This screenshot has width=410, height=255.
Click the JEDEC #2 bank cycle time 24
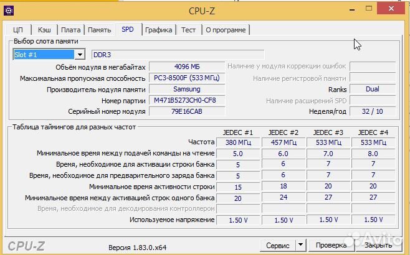click(284, 198)
